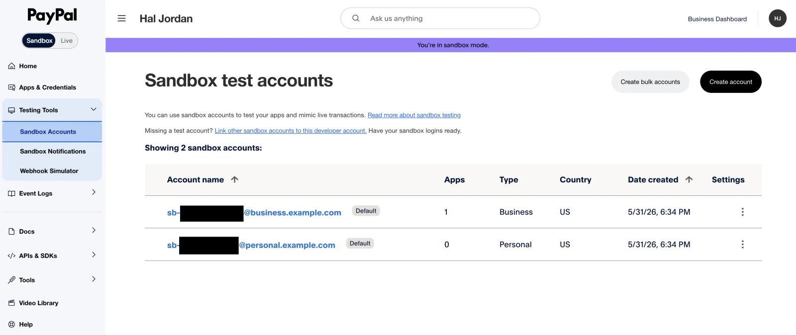Click the business row date created cell
The image size is (796, 335).
(x=659, y=212)
